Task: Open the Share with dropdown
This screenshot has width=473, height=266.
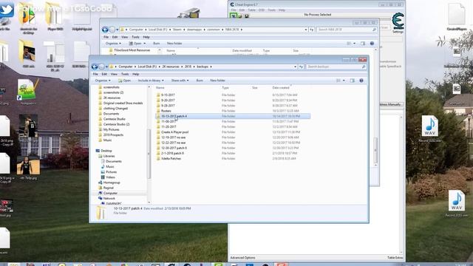Action: click(180, 81)
